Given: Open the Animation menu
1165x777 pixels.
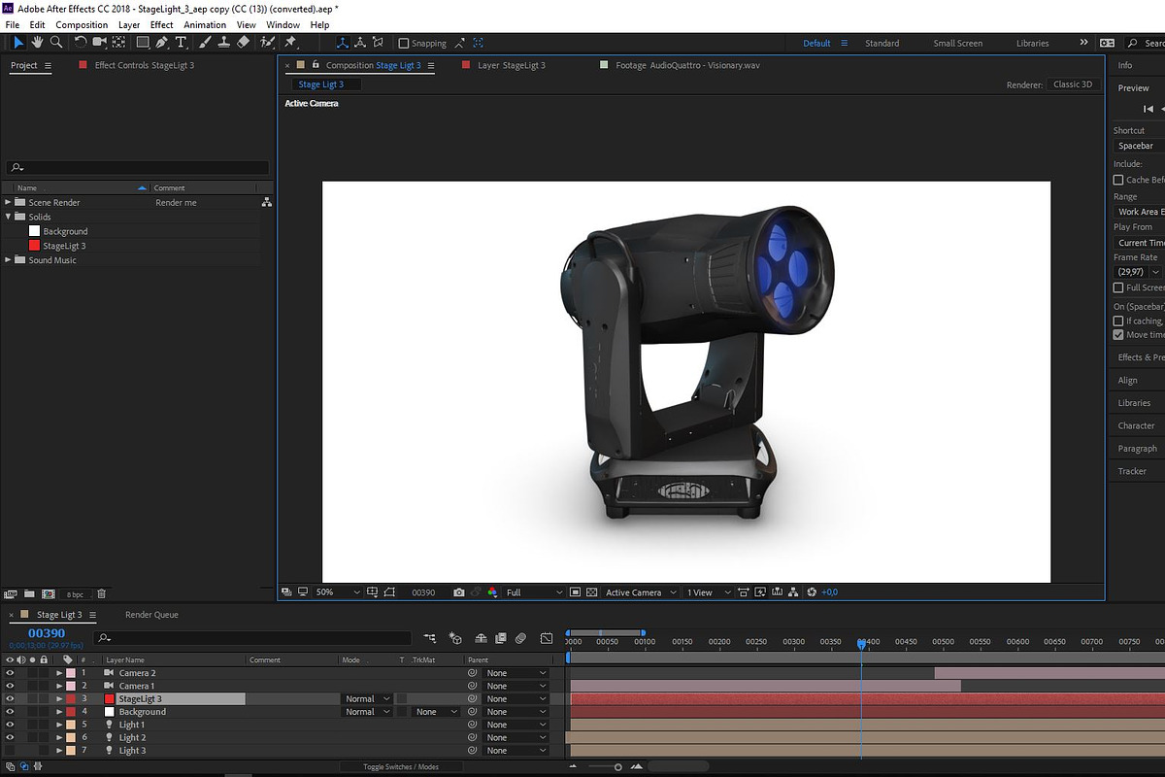Looking at the screenshot, I should pos(205,24).
